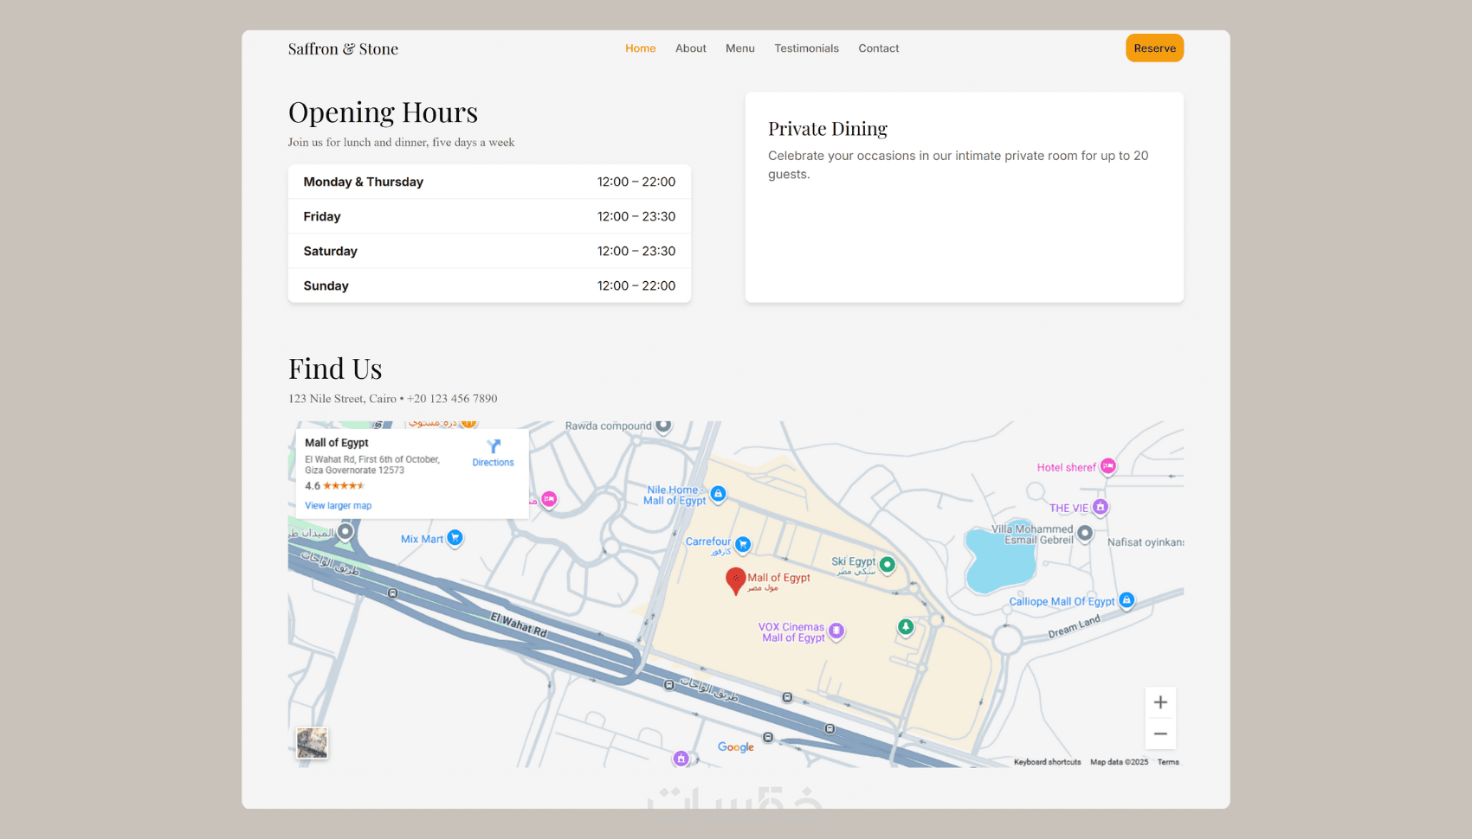Click the Nafisat oyinkan map label
This screenshot has width=1472, height=839.
1146,542
